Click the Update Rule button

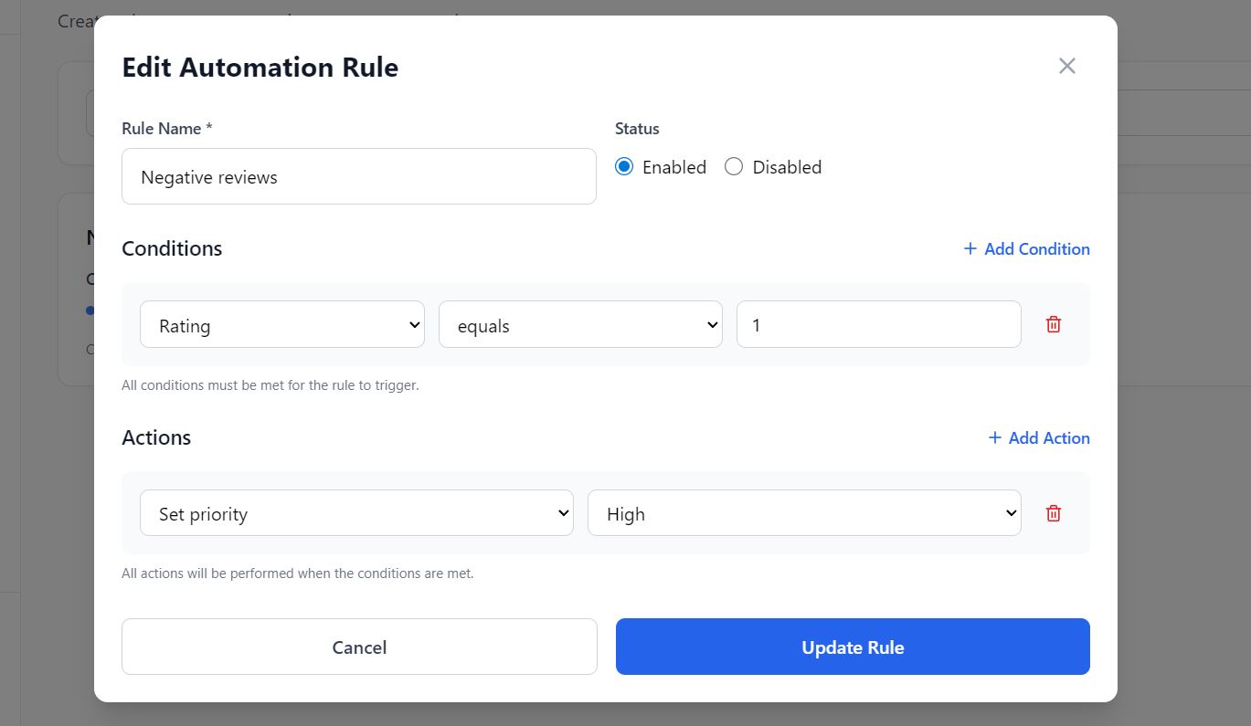(x=853, y=647)
